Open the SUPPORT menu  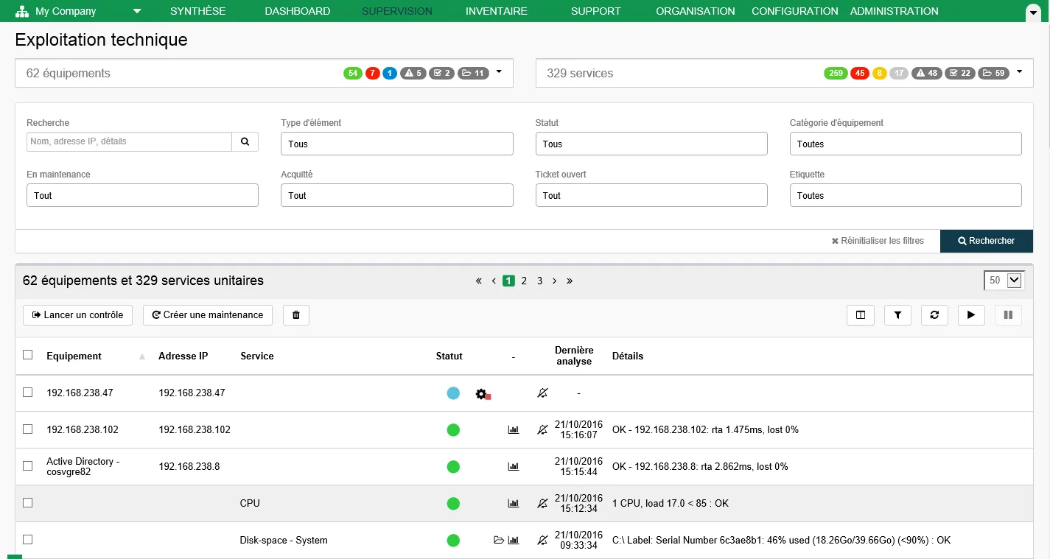tap(596, 11)
